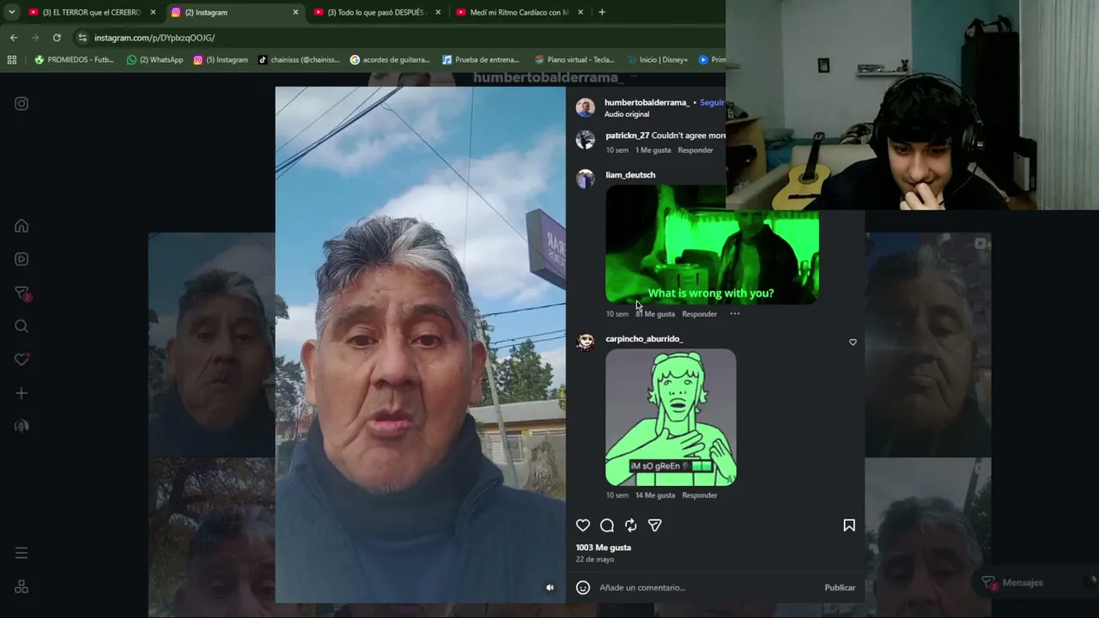Image resolution: width=1099 pixels, height=618 pixels.
Task: Open a new browser tab with the plus
Action: click(602, 12)
